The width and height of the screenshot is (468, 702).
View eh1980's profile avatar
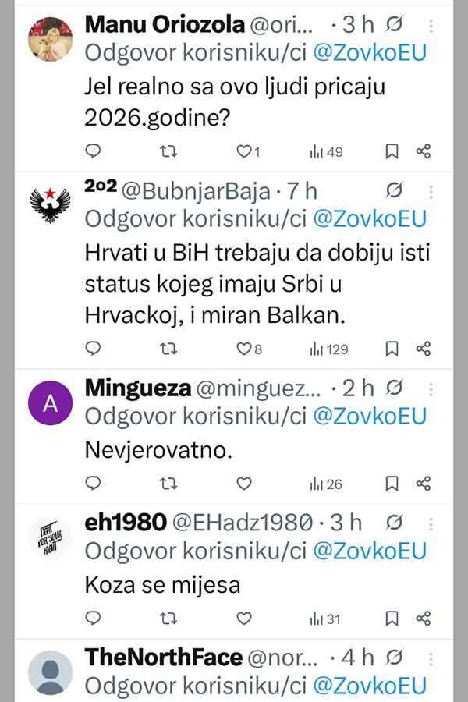(50, 537)
